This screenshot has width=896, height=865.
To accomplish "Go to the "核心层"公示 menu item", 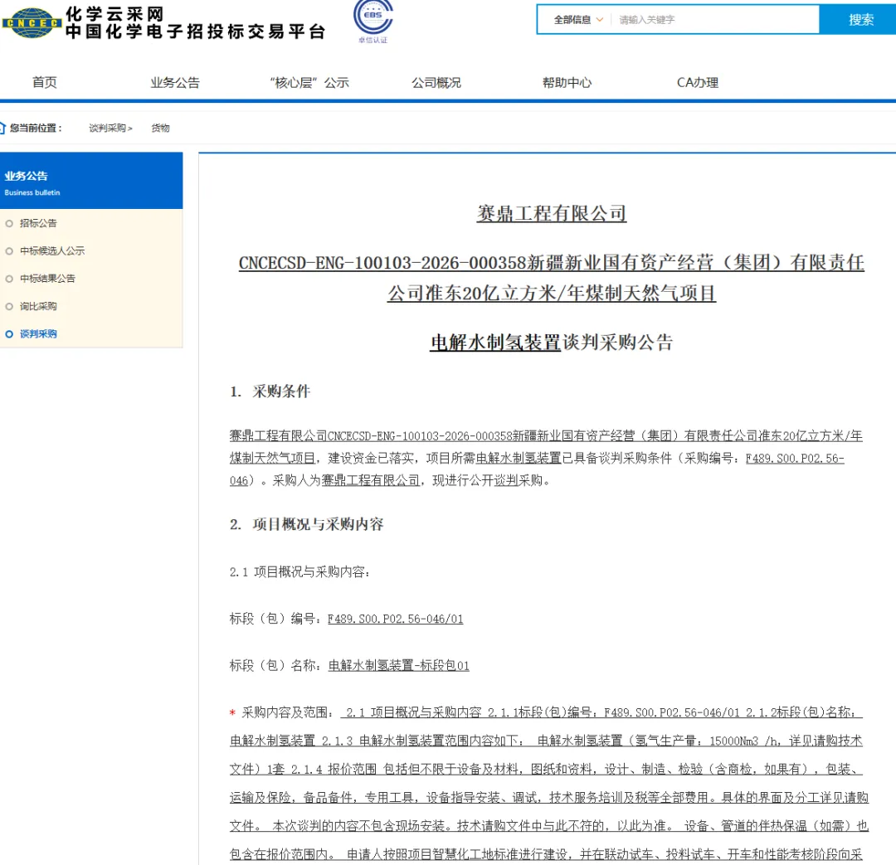I will click(x=309, y=83).
